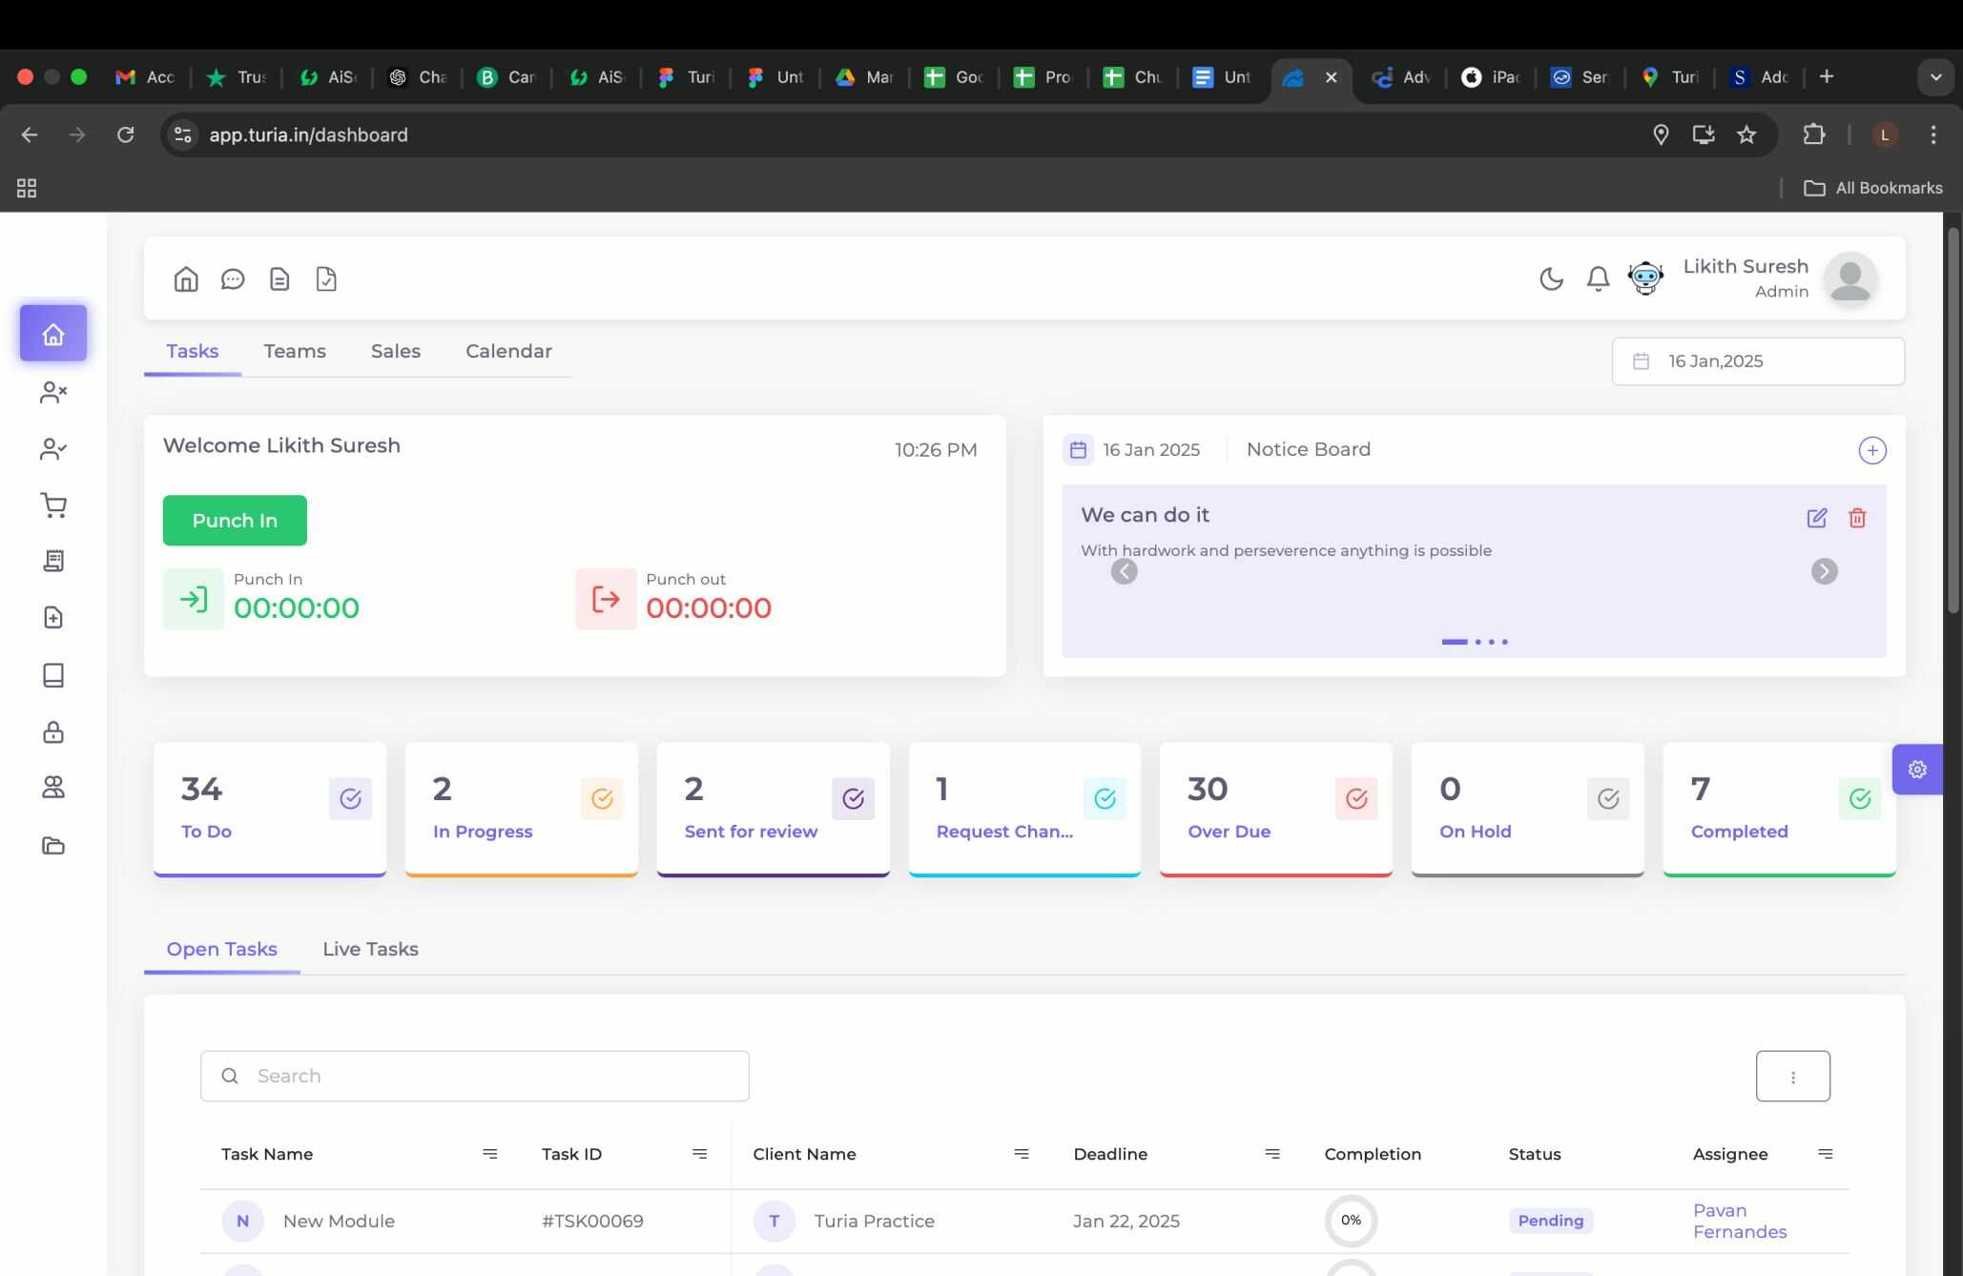
Task: Click the task Search input field
Action: [x=474, y=1076]
